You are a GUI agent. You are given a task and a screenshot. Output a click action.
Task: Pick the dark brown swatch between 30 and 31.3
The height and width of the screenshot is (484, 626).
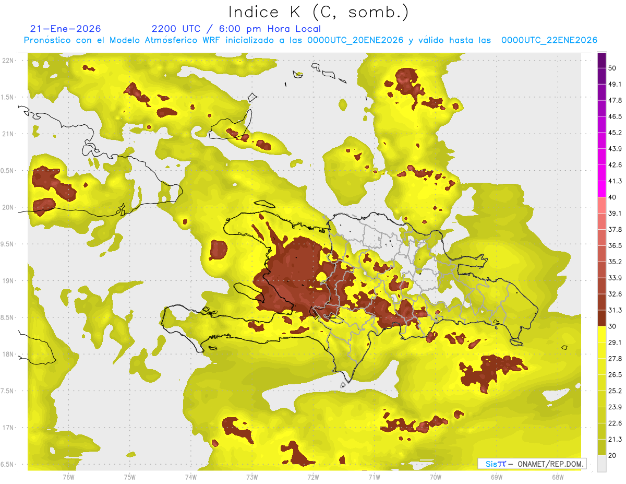point(601,318)
